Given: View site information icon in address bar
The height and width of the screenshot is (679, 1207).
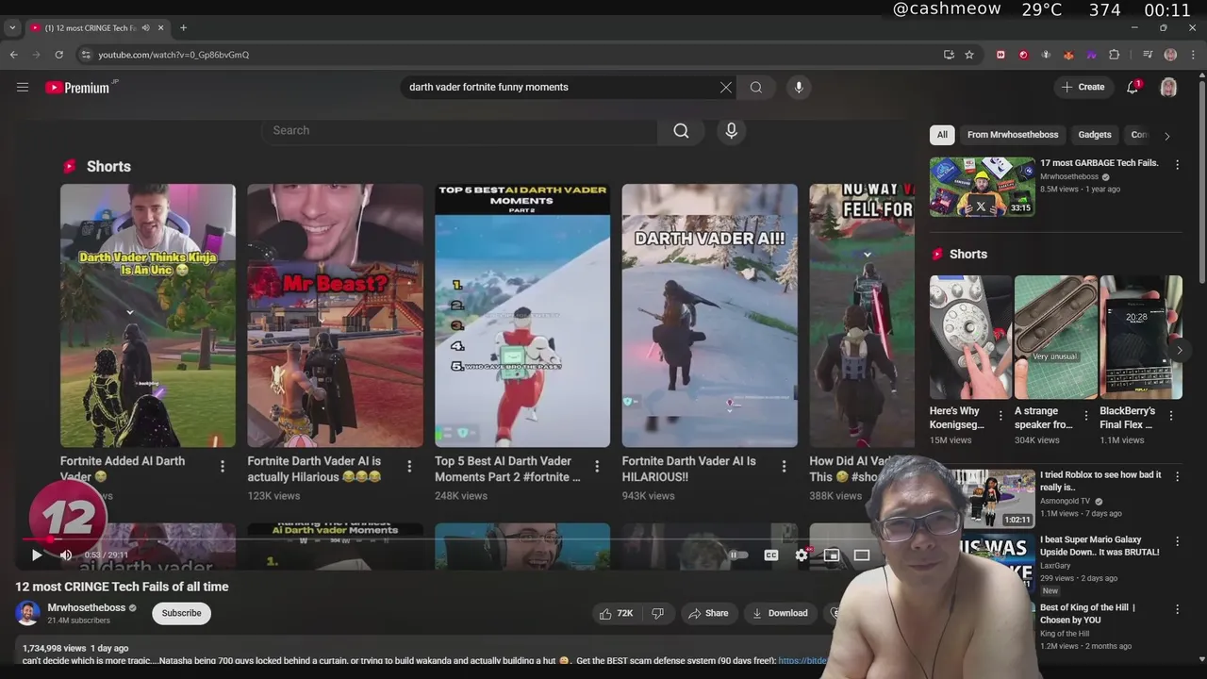Looking at the screenshot, I should coord(87,55).
